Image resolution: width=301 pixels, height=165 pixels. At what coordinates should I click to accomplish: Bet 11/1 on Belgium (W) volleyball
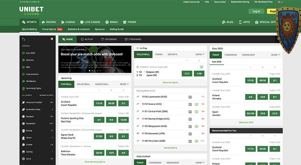[187, 73]
